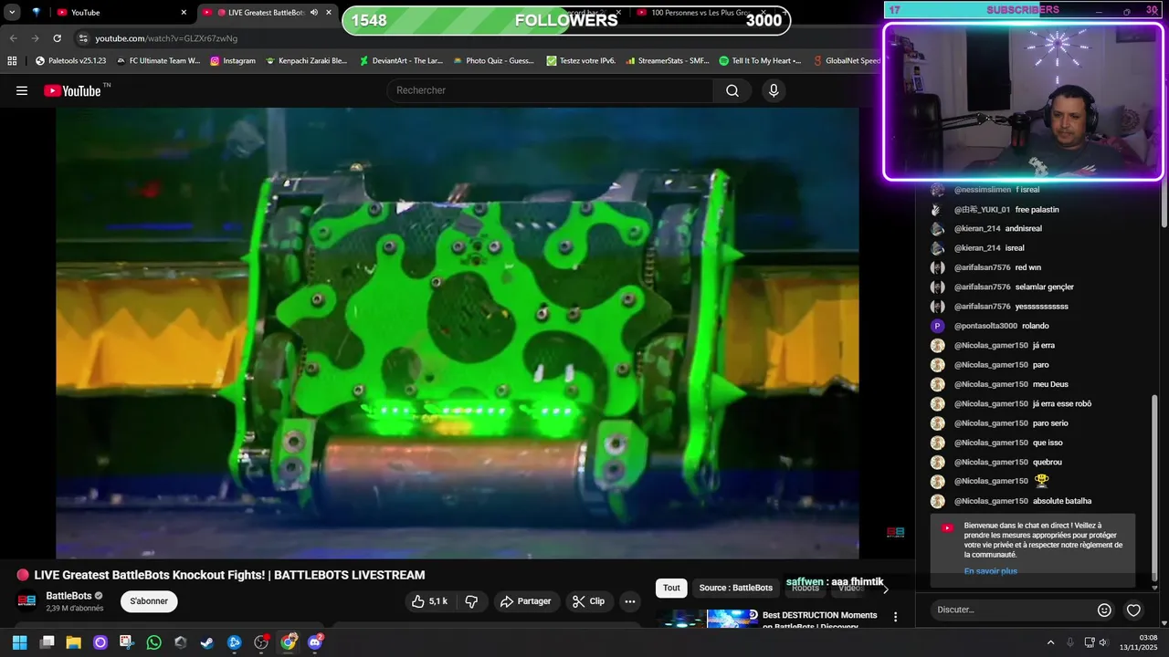Open the Instagram bookmark
Viewport: 1169px width, 657px height.
(233, 61)
